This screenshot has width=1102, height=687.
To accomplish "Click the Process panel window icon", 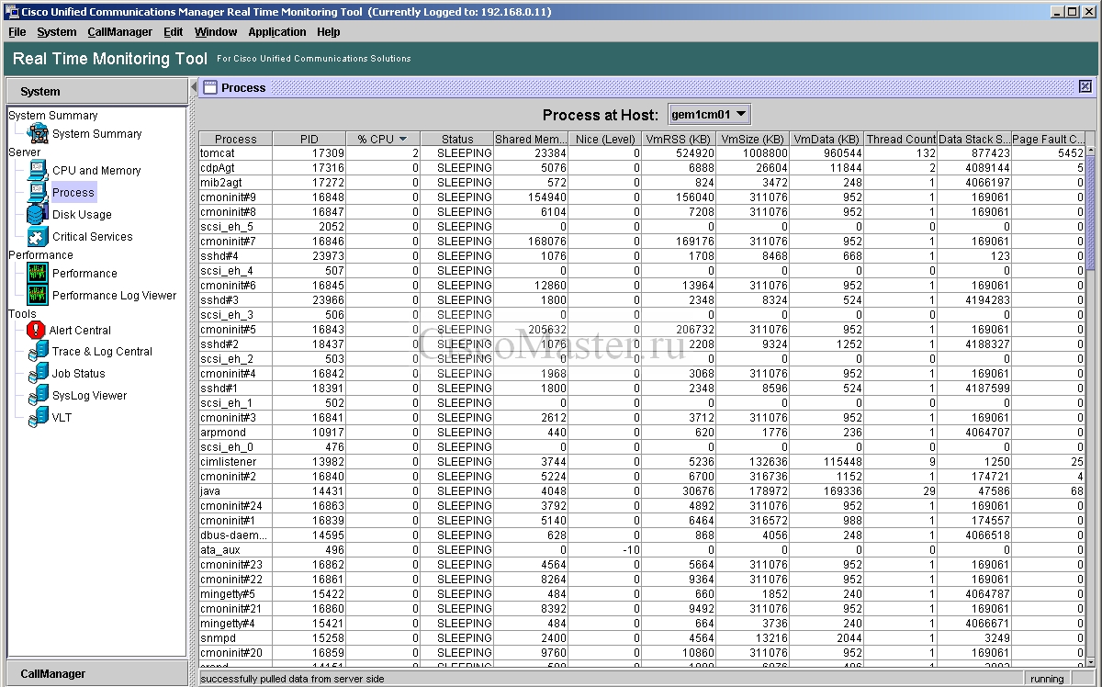I will (209, 87).
